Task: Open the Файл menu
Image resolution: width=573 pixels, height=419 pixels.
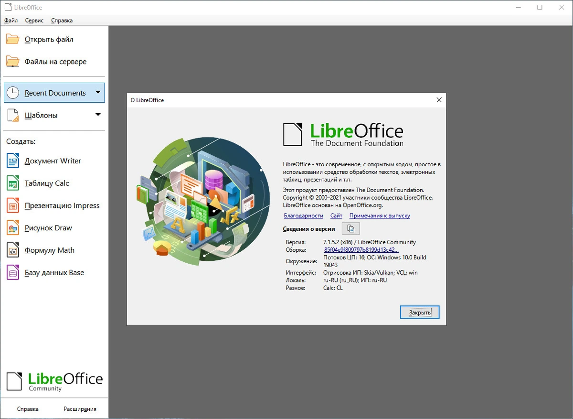Action: [x=11, y=21]
